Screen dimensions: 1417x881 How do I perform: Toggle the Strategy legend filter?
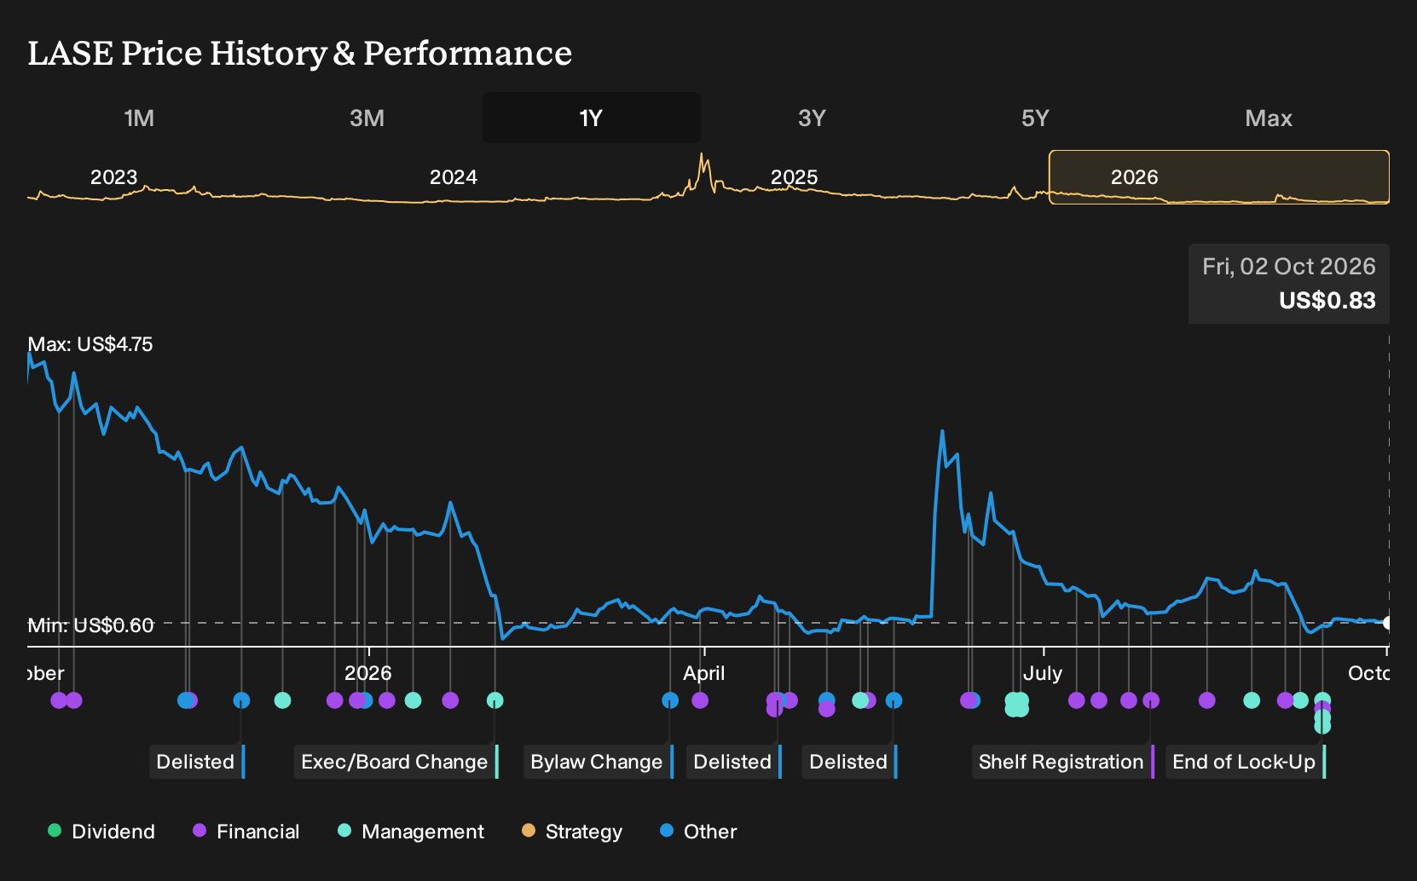[x=572, y=832]
